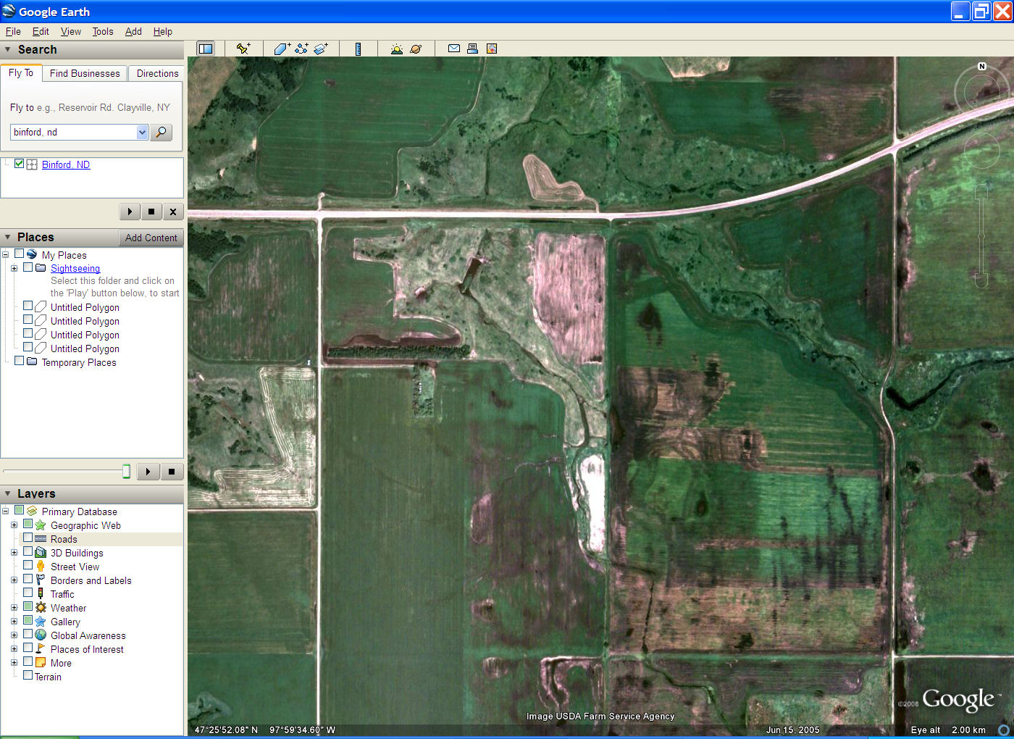Toggle Borders and Labels checkbox
This screenshot has height=739, width=1014.
click(x=28, y=580)
